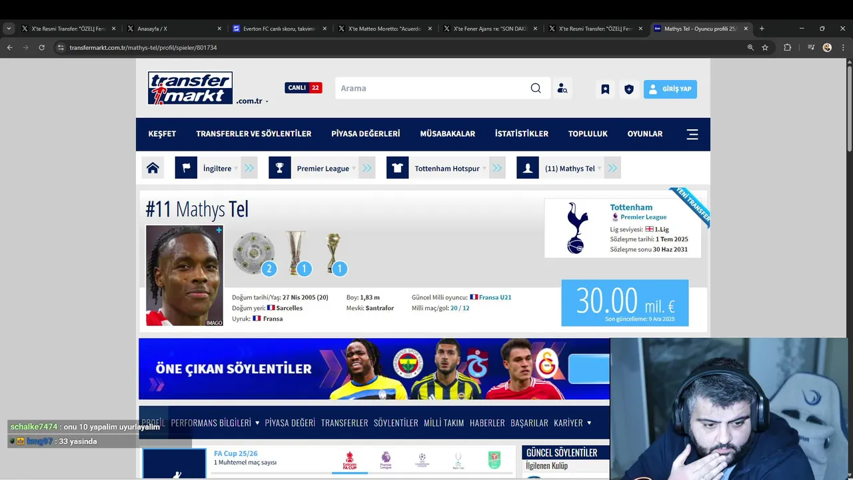Click the Bundesliga championship shield trophy
The image size is (853, 480).
coord(253,253)
